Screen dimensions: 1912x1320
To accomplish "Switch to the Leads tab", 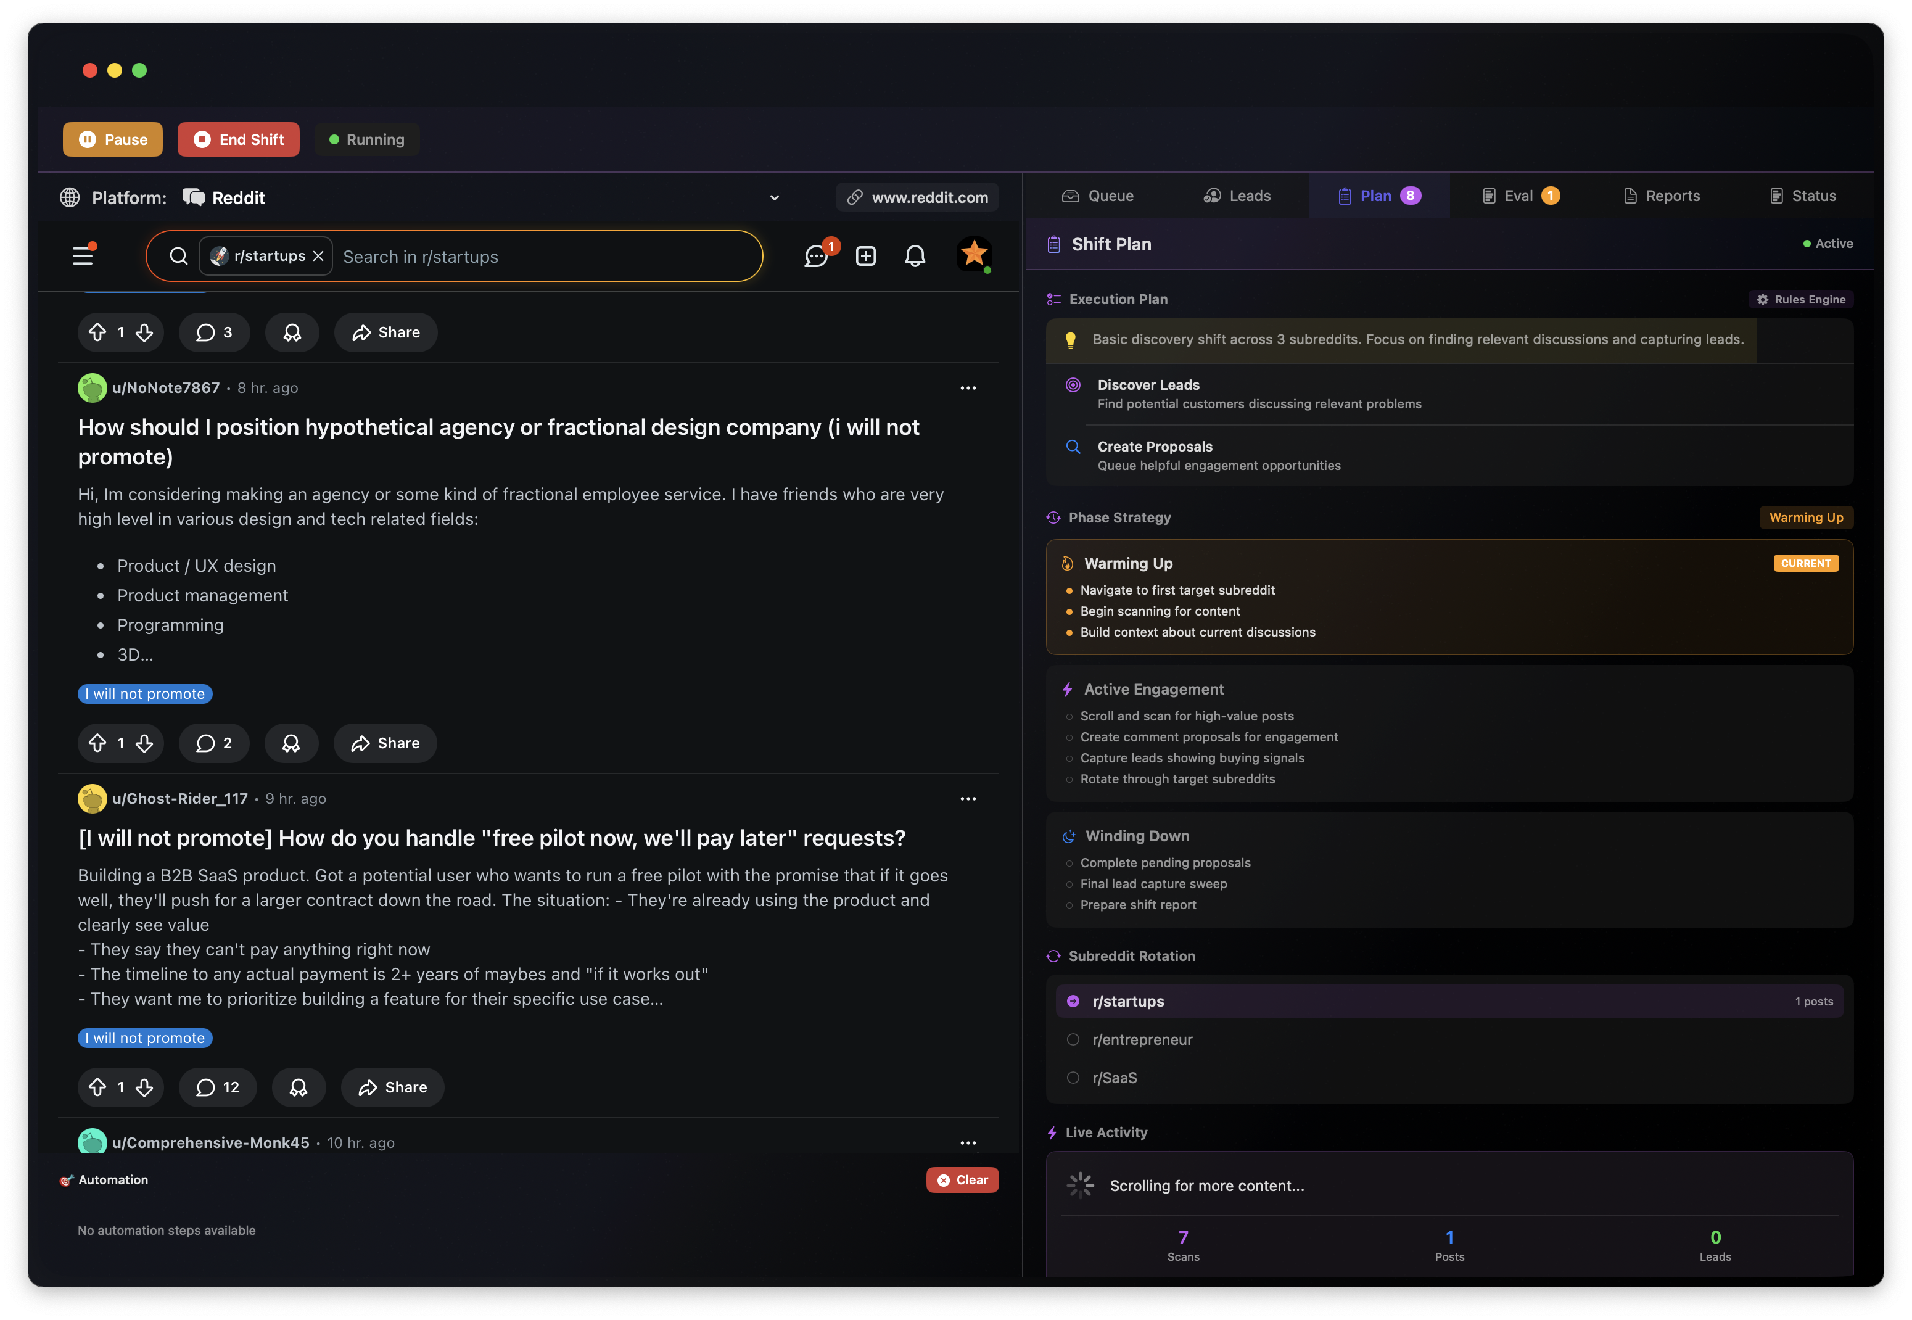I will click(1237, 195).
